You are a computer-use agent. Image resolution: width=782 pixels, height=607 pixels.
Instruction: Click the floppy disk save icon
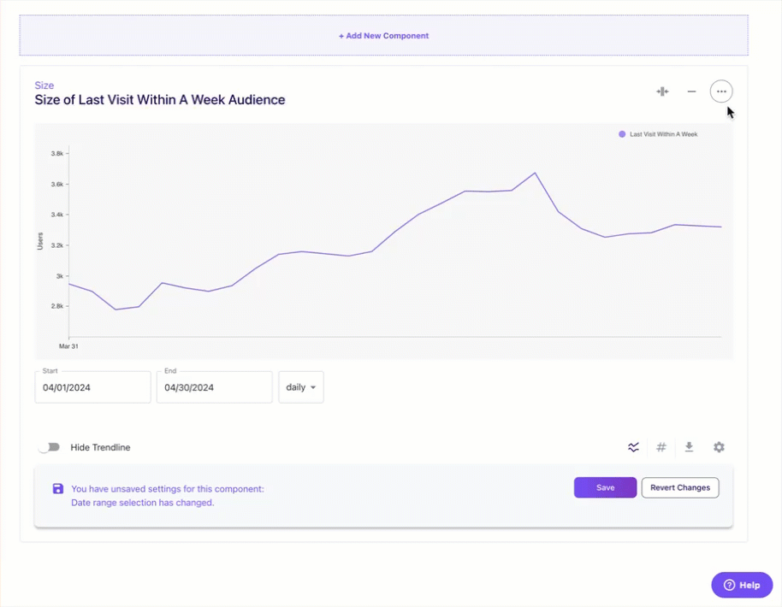(x=58, y=488)
